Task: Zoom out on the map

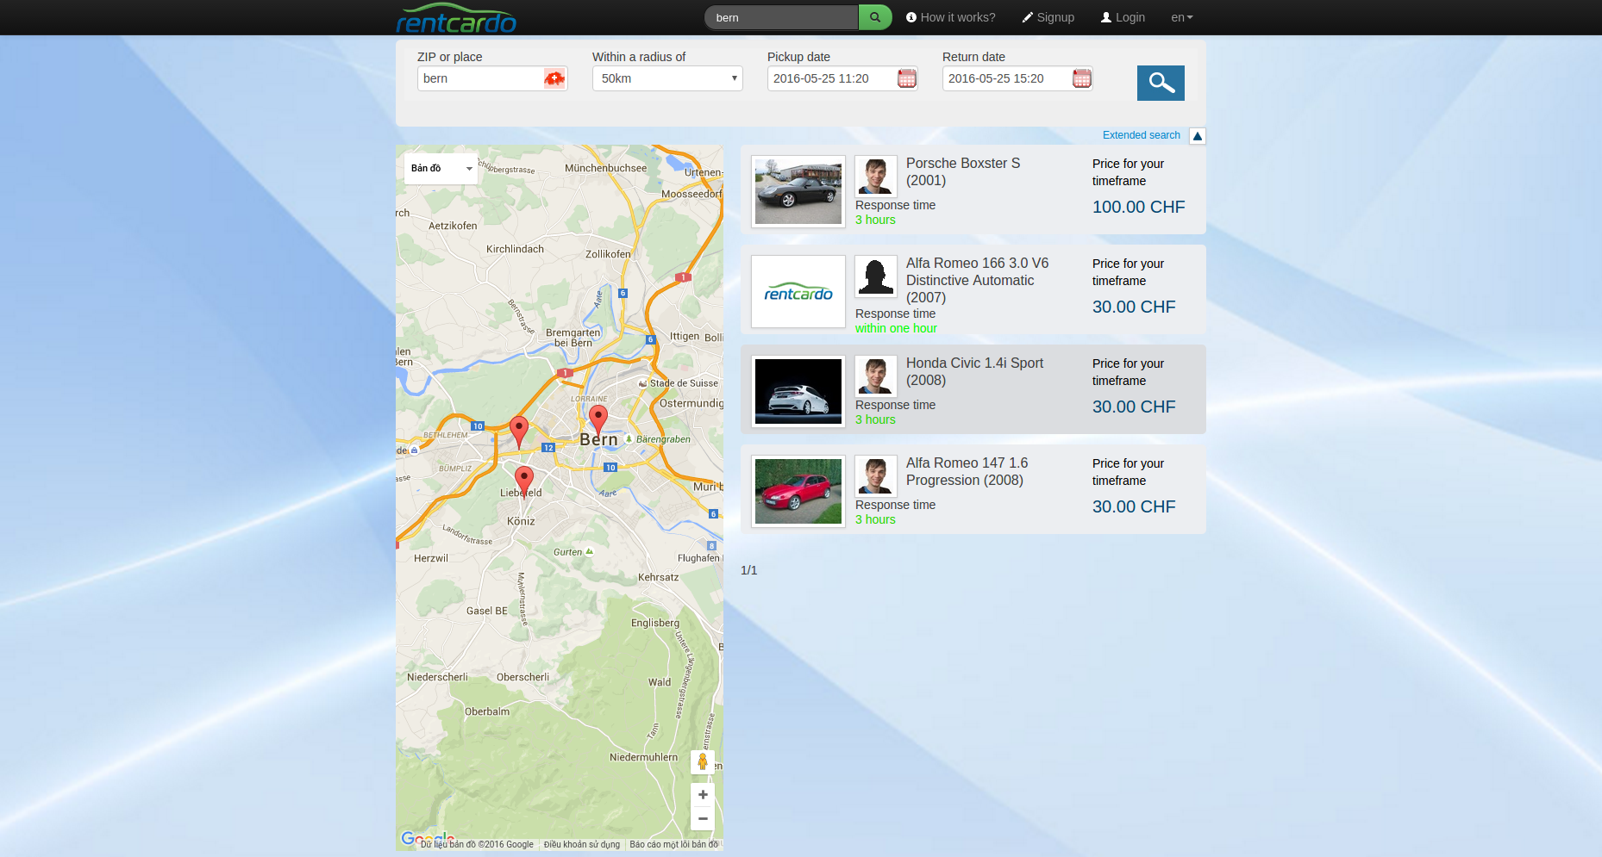Action: (703, 819)
